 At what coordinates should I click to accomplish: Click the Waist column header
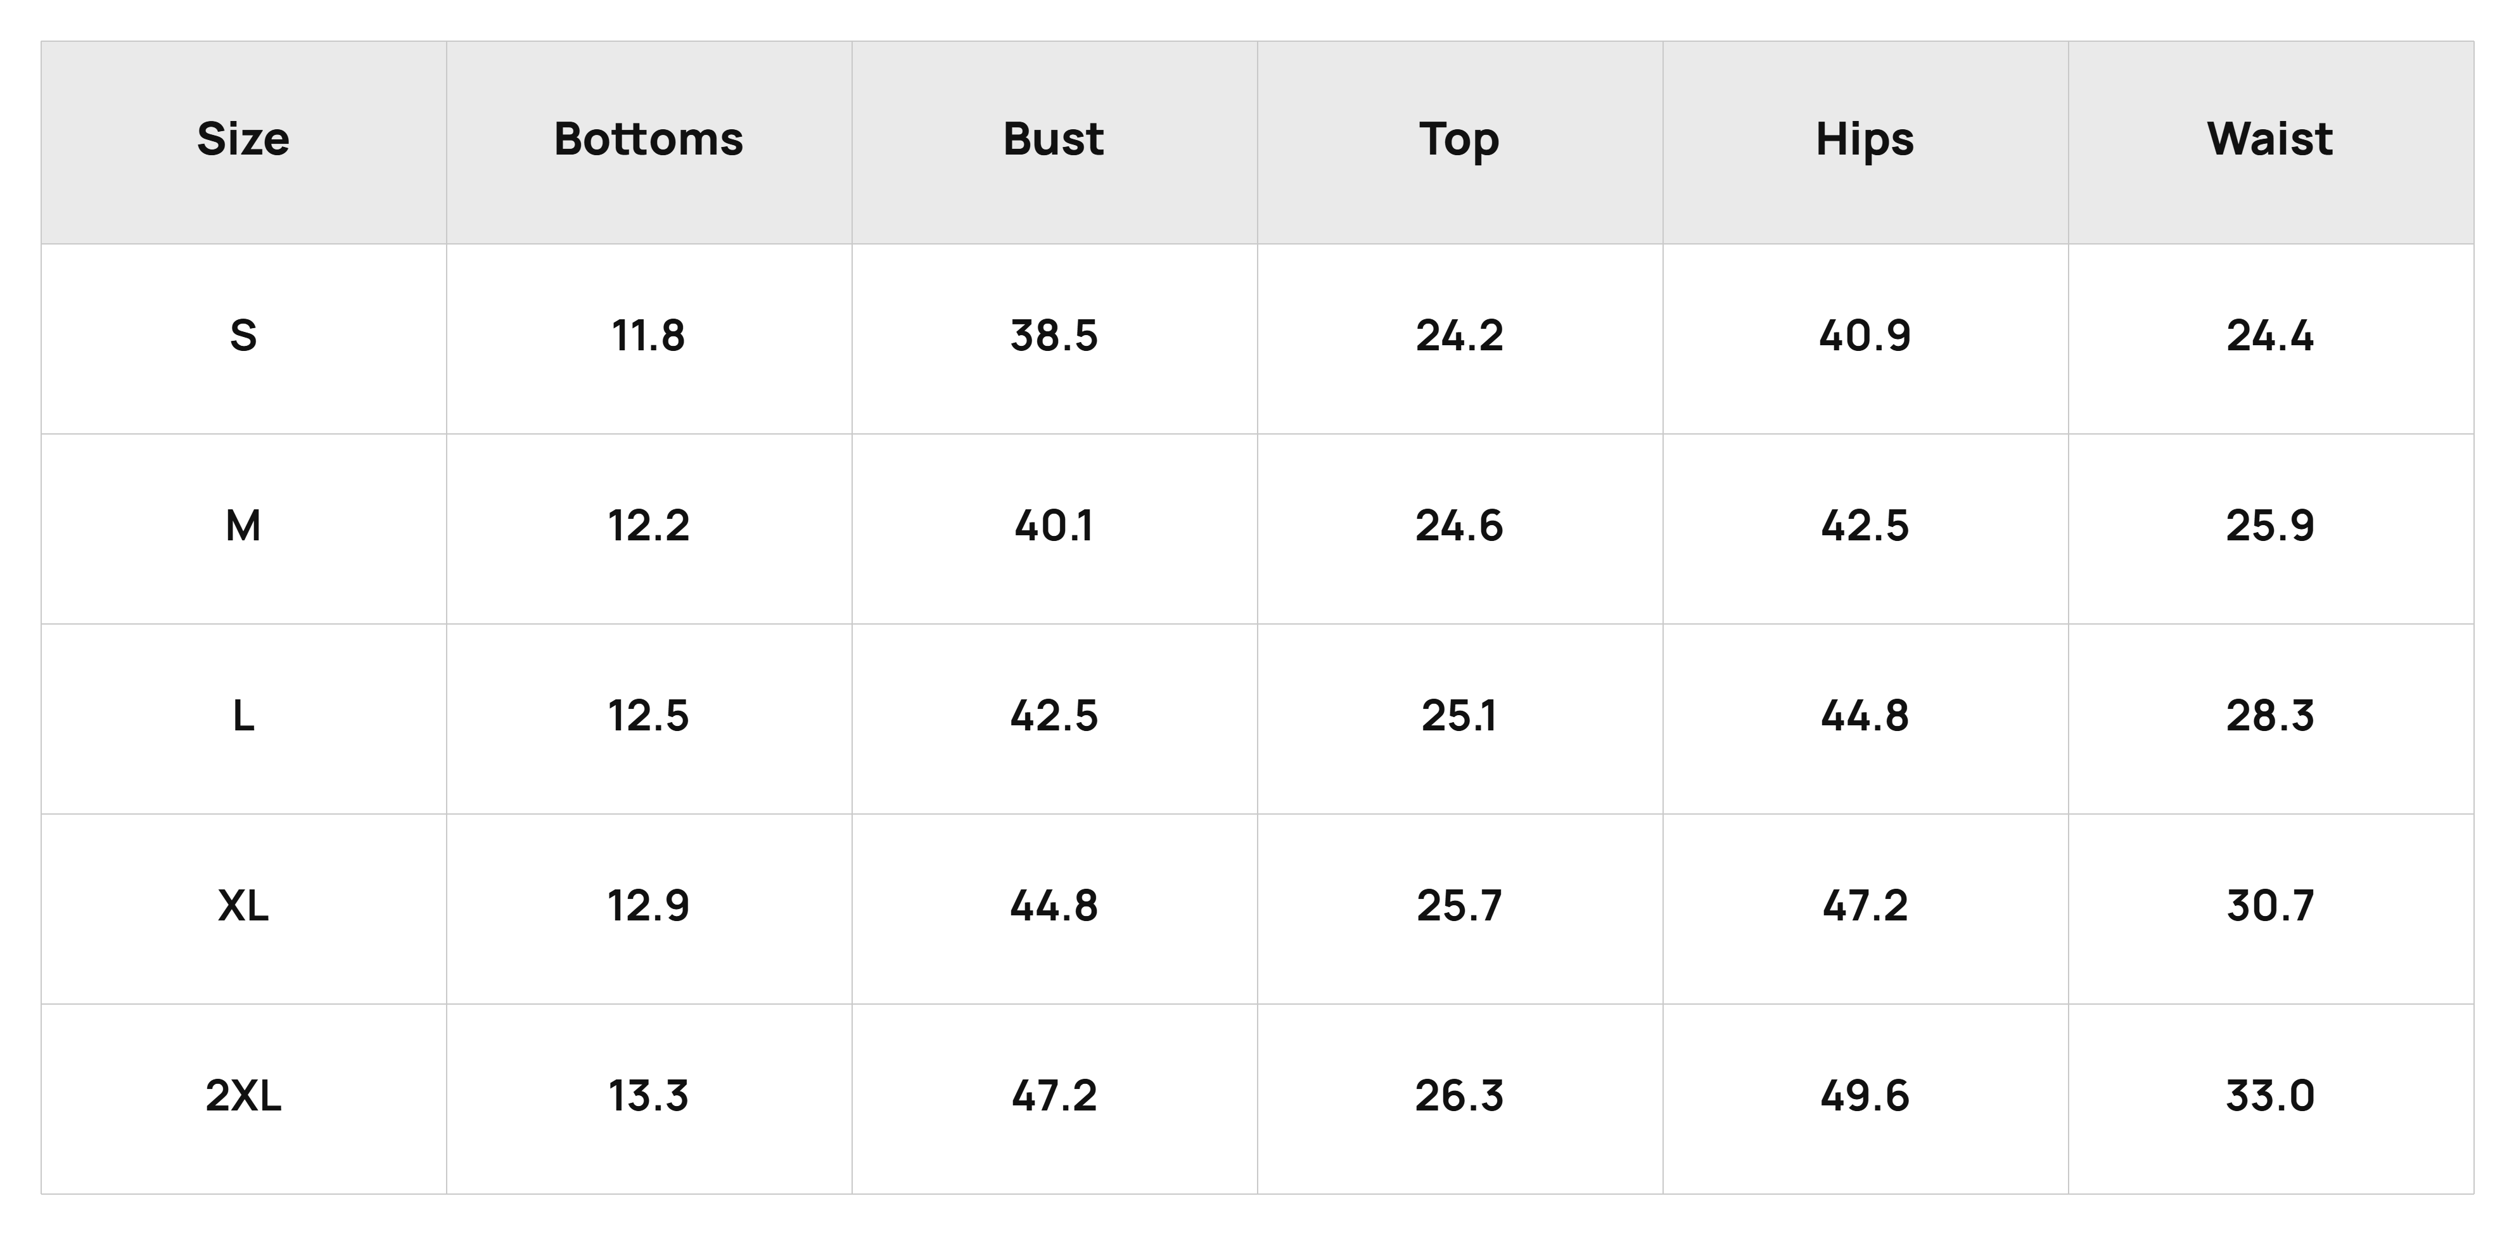[x=2270, y=139]
